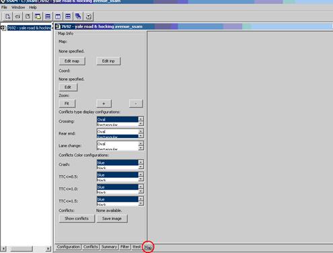The width and height of the screenshot is (333, 253).
Task: Click the tile vertically toolbar icon
Action: click(58, 16)
